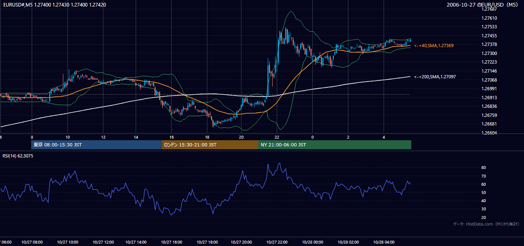
Task: Click RSI level 80 on scale
Action: [483, 168]
